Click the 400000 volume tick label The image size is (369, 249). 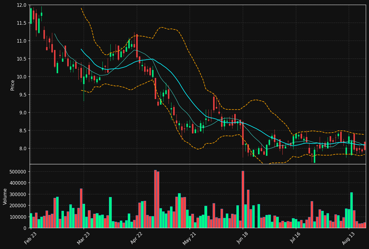click(18, 183)
